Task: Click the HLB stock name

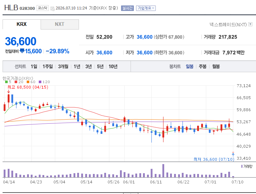Action: (11, 8)
